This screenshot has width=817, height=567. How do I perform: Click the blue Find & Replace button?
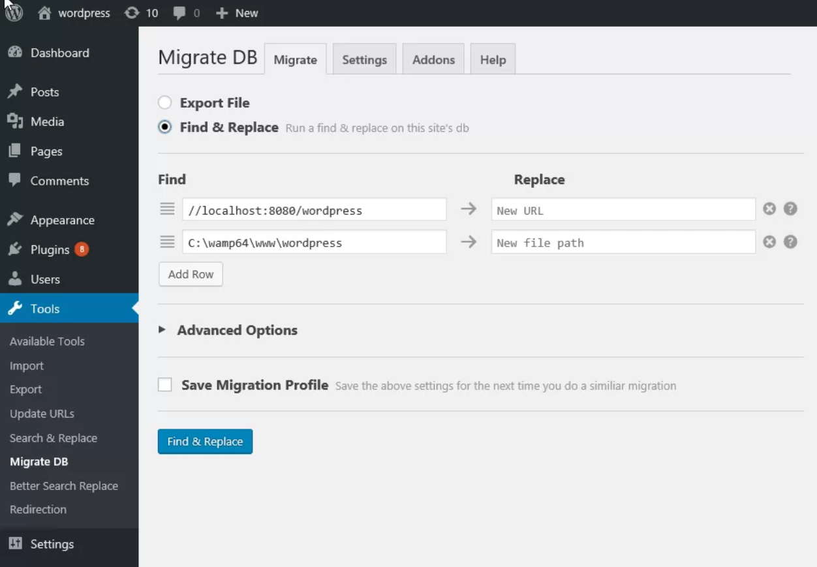pyautogui.click(x=205, y=442)
